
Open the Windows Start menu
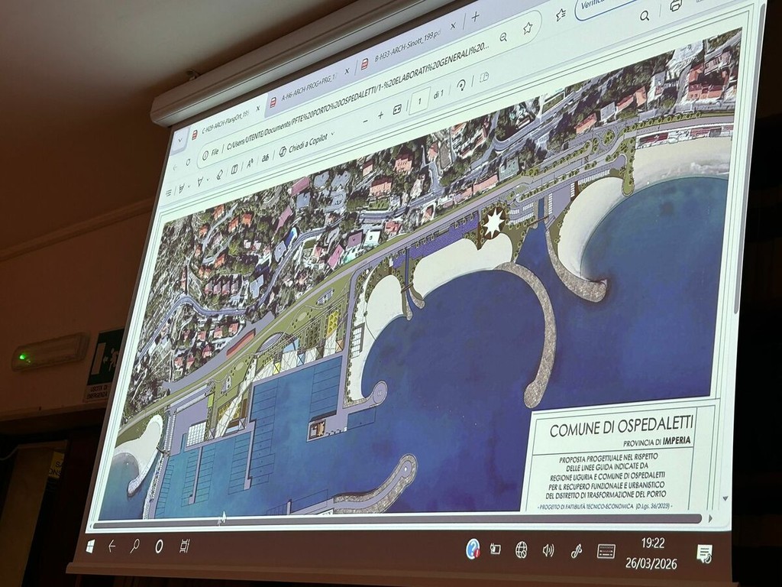tap(90, 546)
